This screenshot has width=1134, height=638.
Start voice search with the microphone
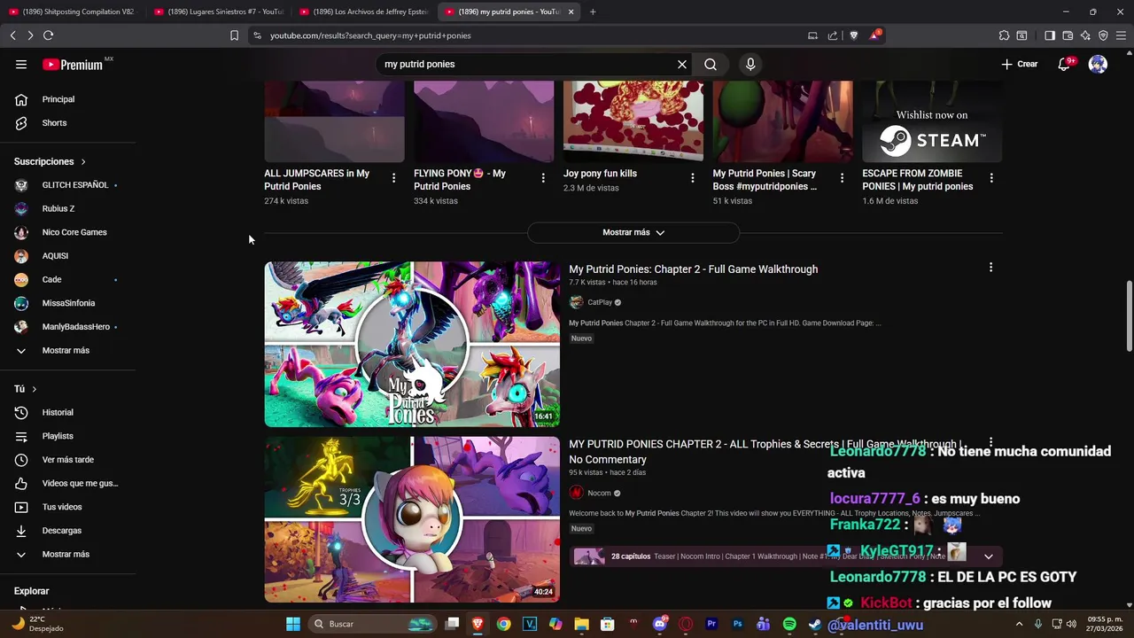point(750,64)
